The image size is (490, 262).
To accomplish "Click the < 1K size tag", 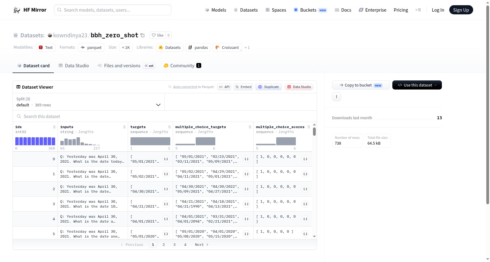I will [126, 48].
